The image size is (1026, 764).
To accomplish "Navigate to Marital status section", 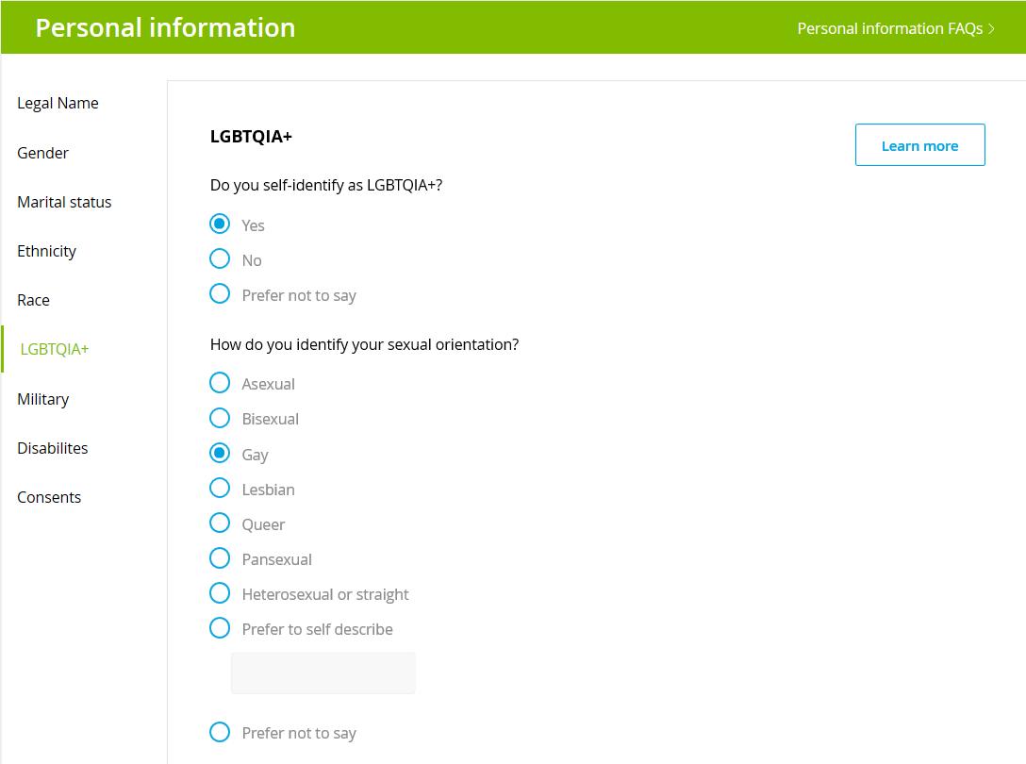I will point(64,202).
